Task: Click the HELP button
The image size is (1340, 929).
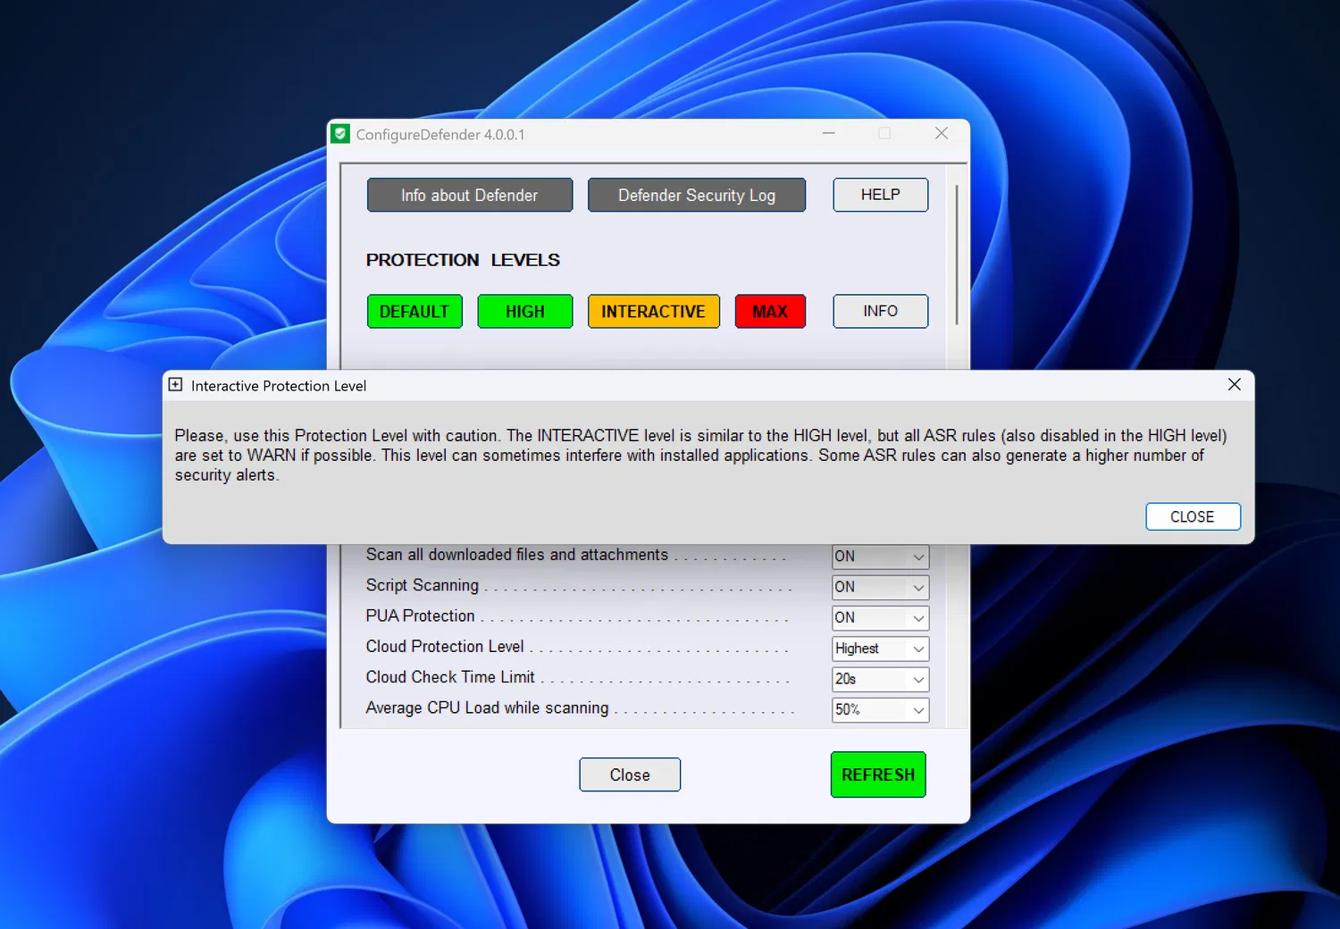Action: (x=880, y=195)
